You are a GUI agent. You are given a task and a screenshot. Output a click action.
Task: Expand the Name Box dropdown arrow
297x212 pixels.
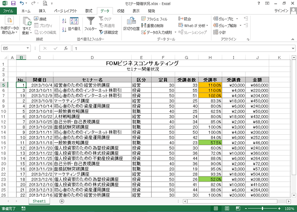(28, 48)
